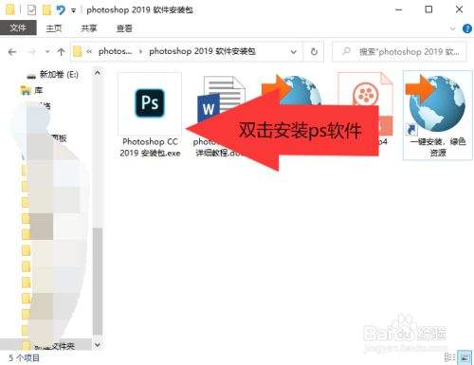Screen dimensions: 474x365
Task: Click the photos... breadcrumb segment
Action: click(115, 51)
